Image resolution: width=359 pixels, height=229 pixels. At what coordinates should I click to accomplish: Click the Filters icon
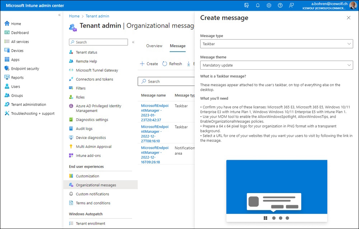(x=71, y=88)
